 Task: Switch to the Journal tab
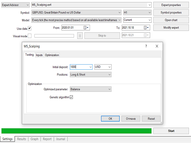pos(61,139)
